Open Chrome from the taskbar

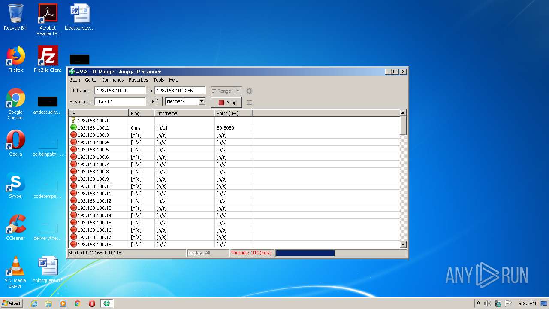click(78, 303)
